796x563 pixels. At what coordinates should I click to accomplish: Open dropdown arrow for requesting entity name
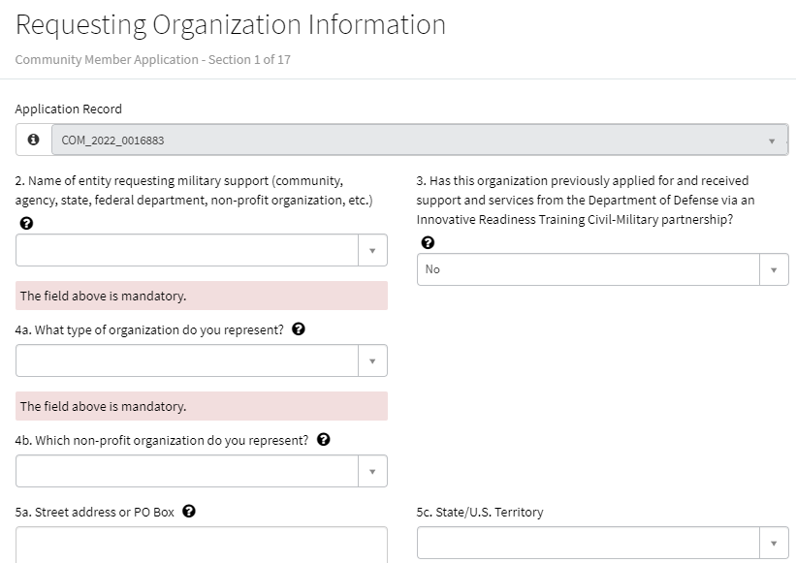click(371, 250)
